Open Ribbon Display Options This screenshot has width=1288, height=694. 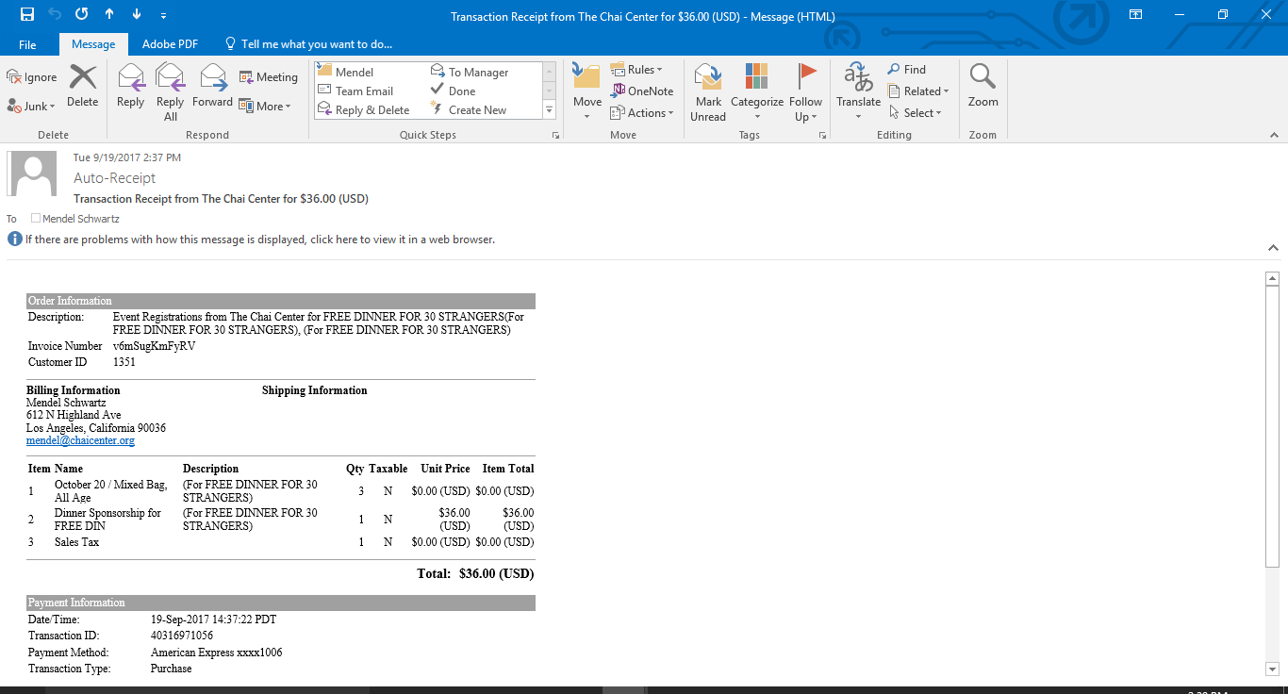pos(1136,14)
